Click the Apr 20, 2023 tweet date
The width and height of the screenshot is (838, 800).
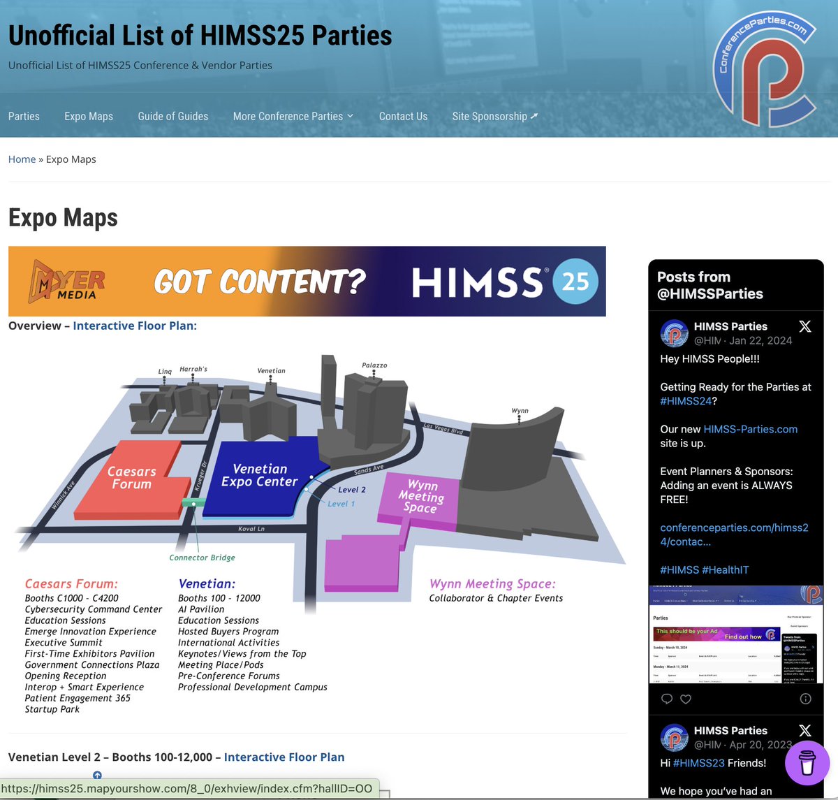pos(760,745)
